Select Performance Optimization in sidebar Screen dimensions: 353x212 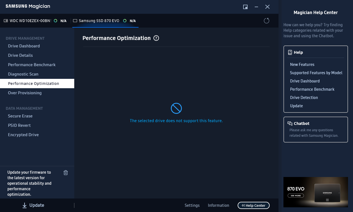[x=37, y=84]
